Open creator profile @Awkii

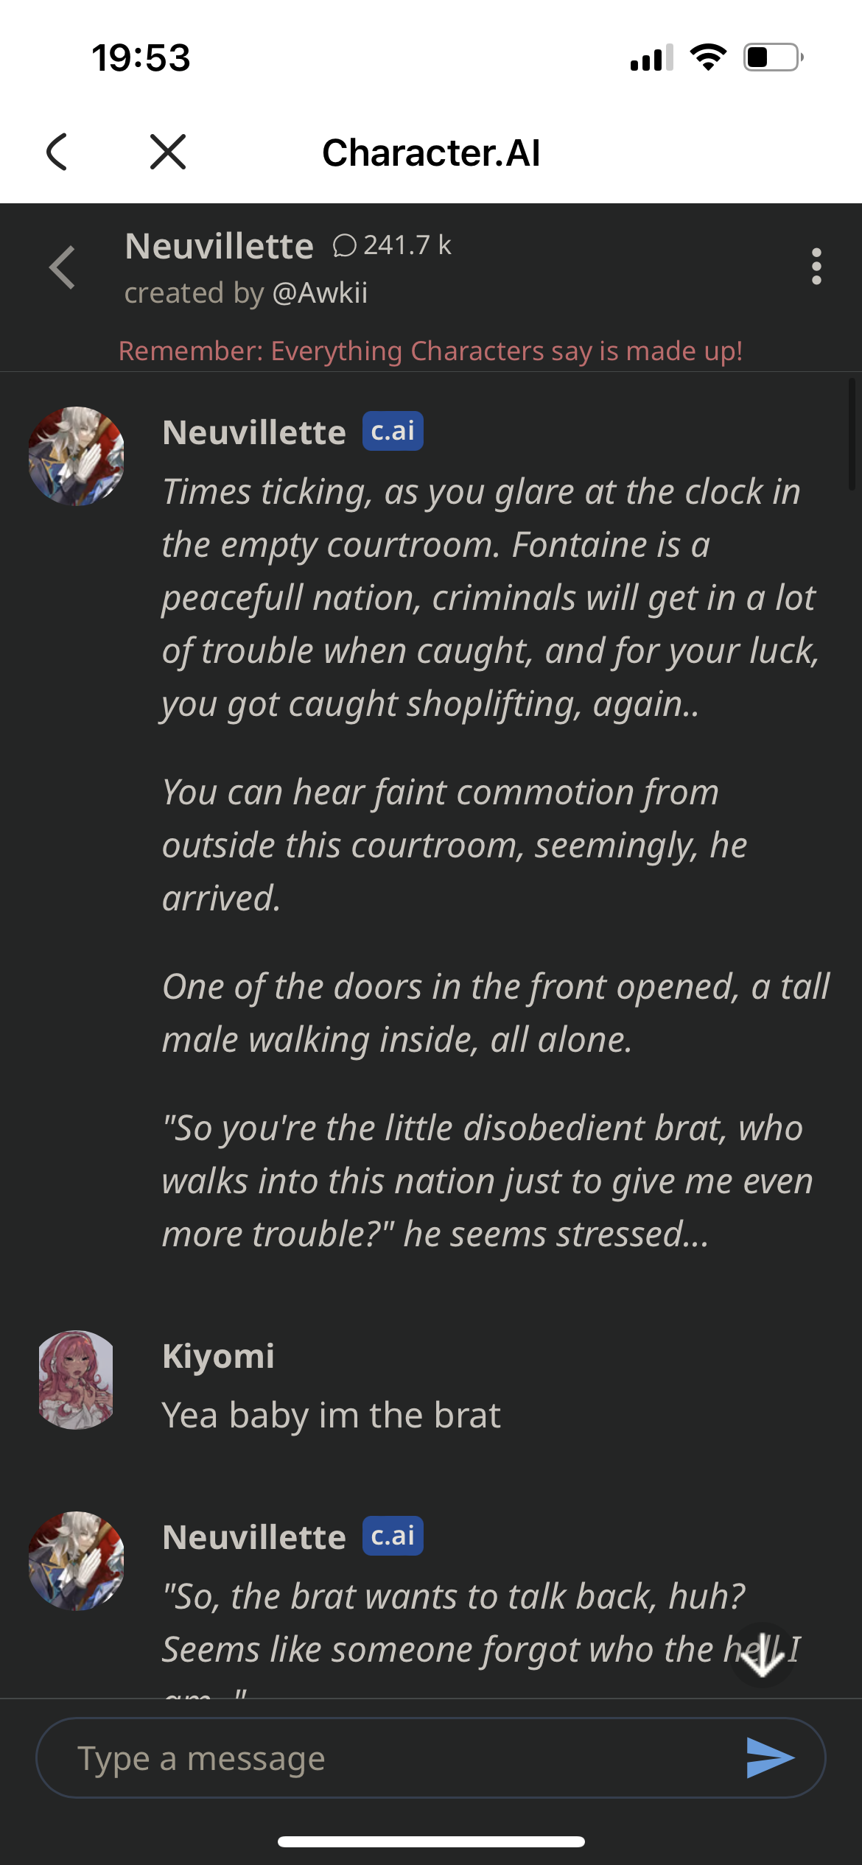(320, 293)
